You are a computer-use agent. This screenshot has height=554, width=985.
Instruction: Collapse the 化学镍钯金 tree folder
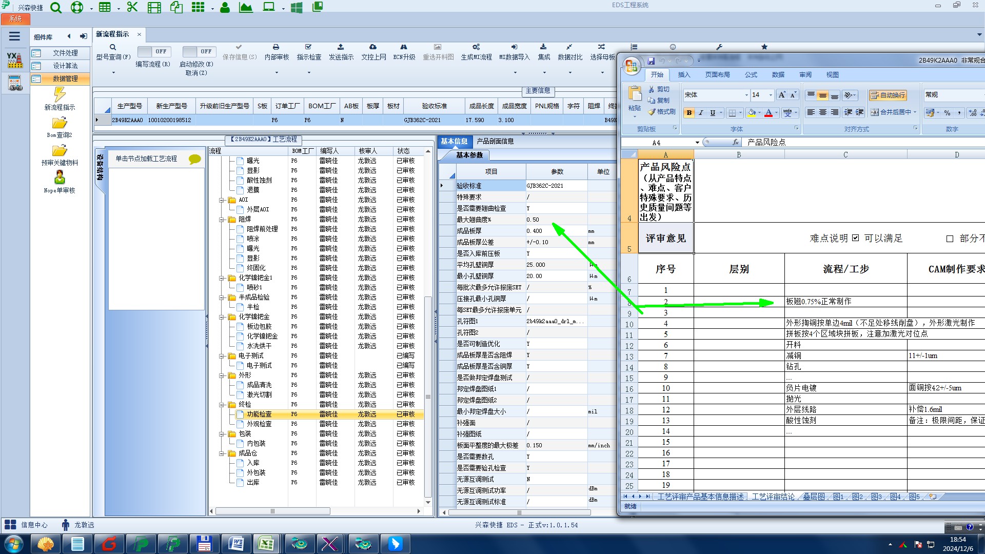[222, 317]
